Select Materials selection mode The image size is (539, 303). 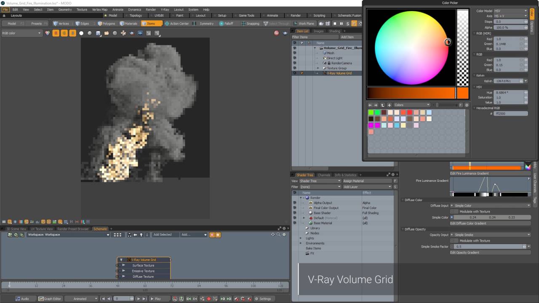click(128, 24)
